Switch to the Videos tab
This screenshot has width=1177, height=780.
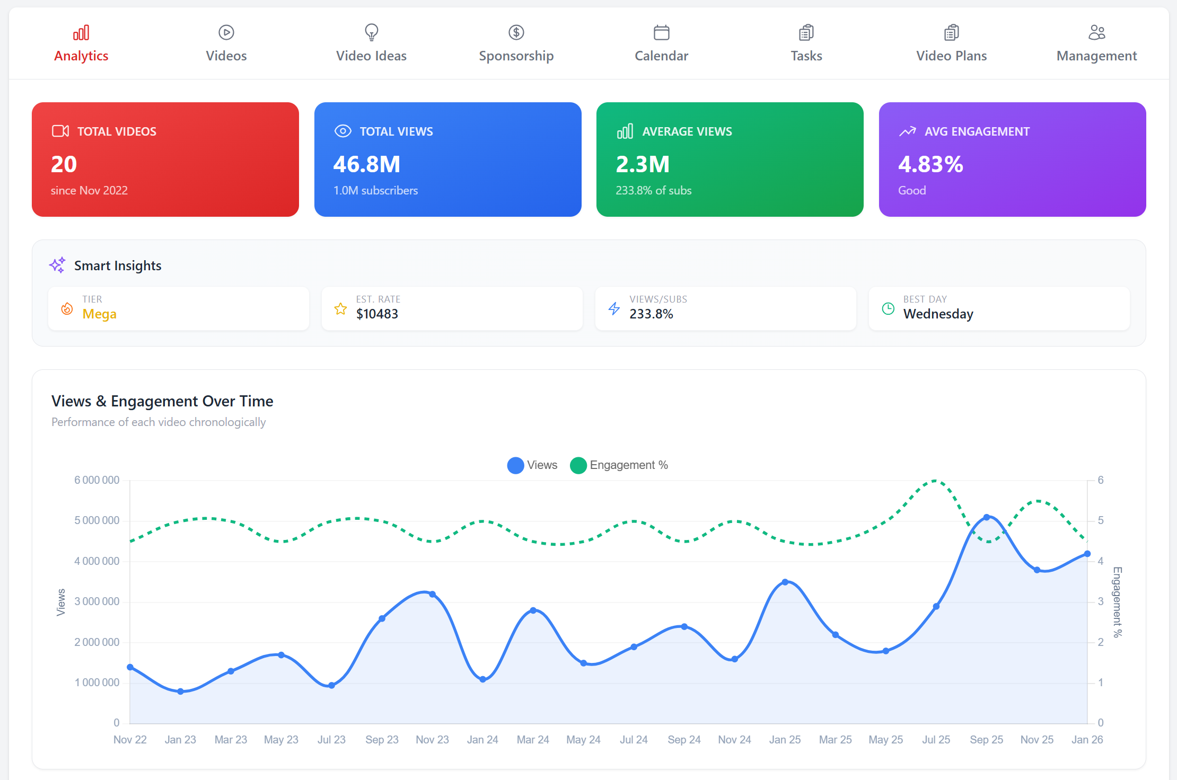226,43
